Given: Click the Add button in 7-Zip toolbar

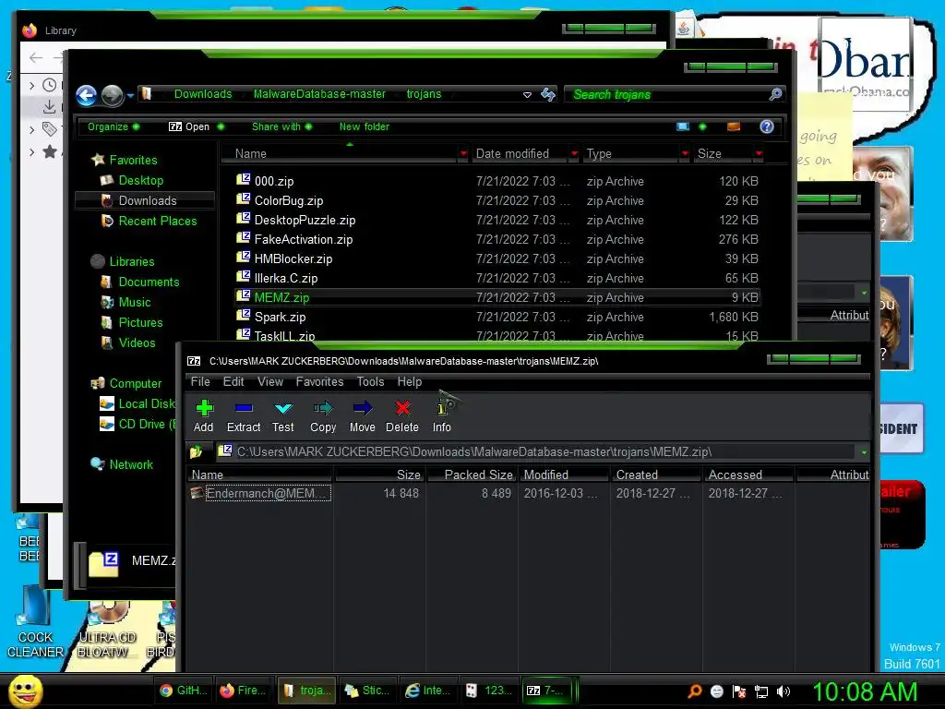Looking at the screenshot, I should tap(204, 416).
